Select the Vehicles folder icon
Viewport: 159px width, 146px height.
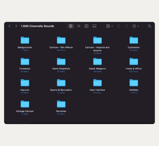tap(134, 83)
